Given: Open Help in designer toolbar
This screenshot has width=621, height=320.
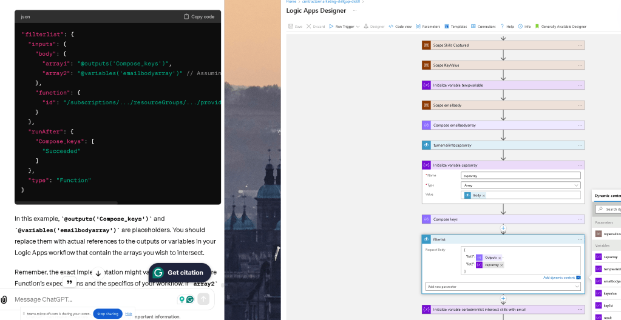Looking at the screenshot, I should pos(507,27).
